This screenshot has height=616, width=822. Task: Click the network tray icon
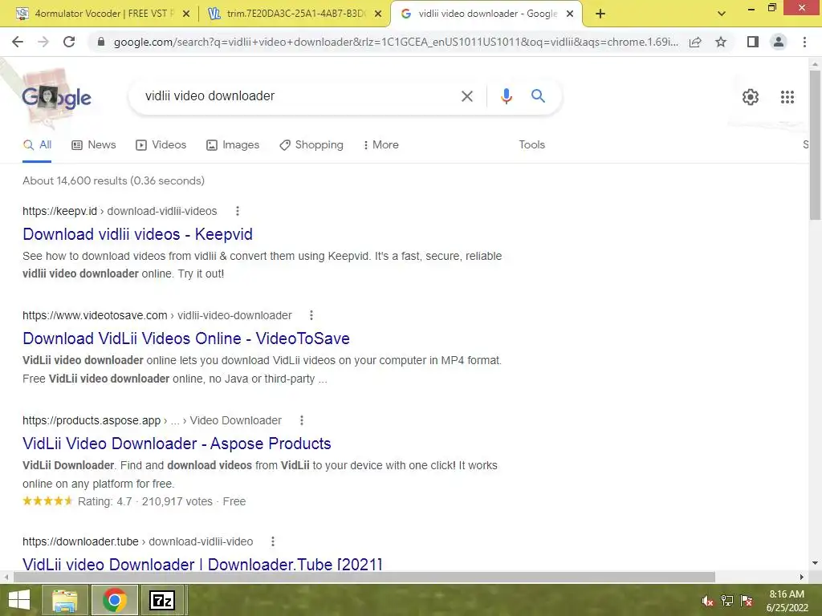pyautogui.click(x=727, y=601)
